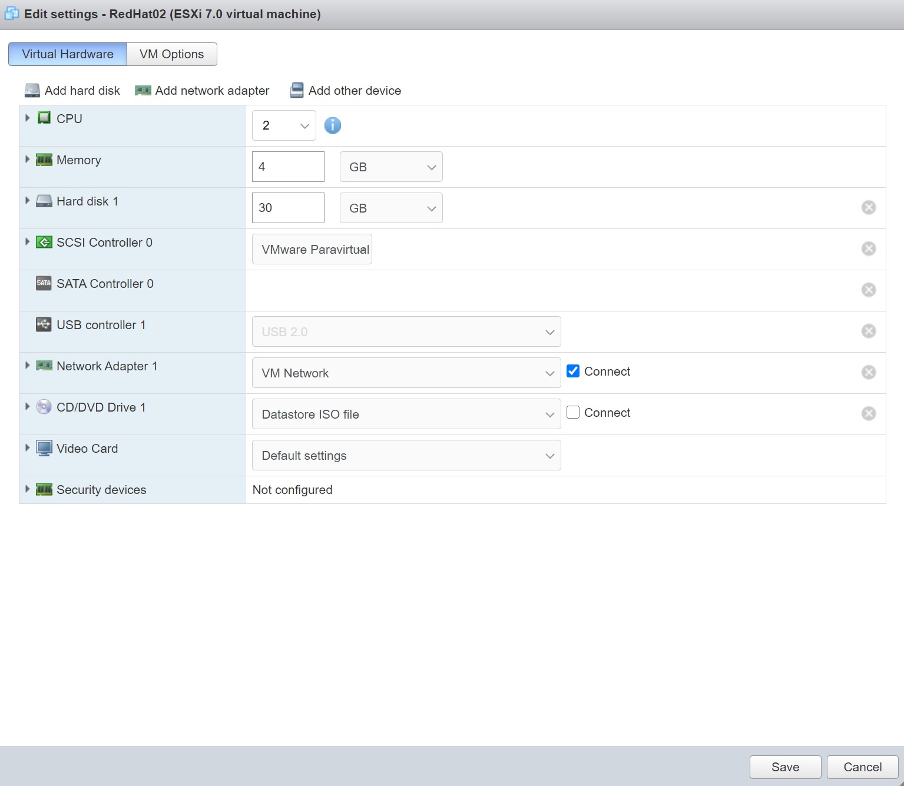Click the CPU info icon
The height and width of the screenshot is (786, 904).
click(x=332, y=125)
